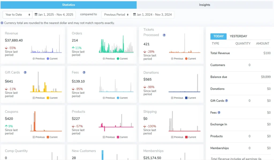Click Fees down-arrow icon at -95%

pyautogui.click(x=73, y=89)
